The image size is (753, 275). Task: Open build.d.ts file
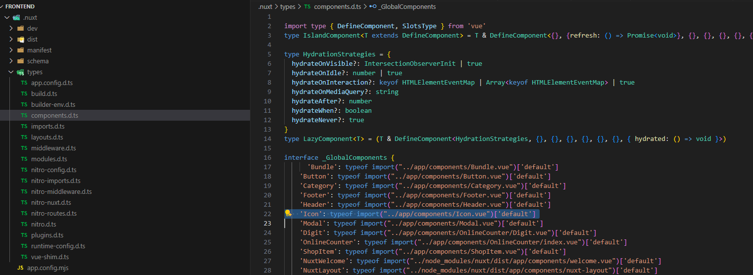(44, 93)
